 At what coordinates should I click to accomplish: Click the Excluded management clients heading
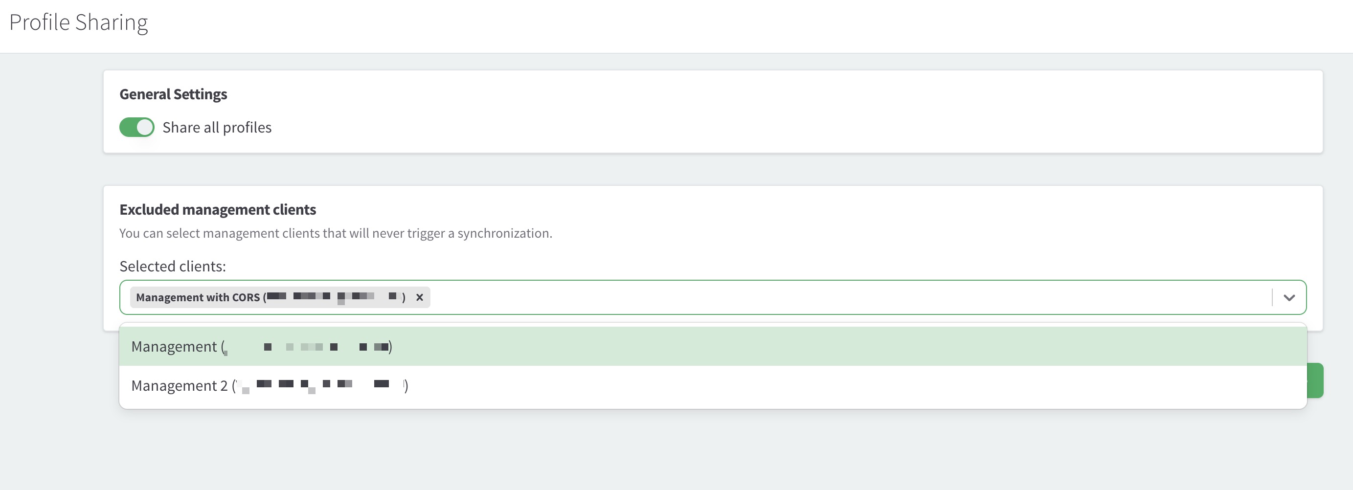click(218, 210)
